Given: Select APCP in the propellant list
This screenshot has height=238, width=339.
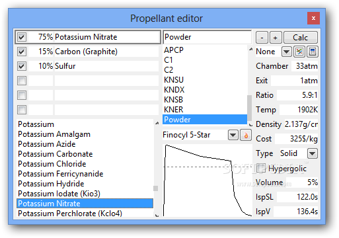Looking at the screenshot, I should click(x=205, y=50).
